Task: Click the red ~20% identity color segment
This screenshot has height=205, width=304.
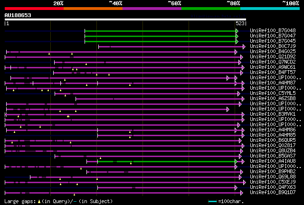Action: pos(34,9)
